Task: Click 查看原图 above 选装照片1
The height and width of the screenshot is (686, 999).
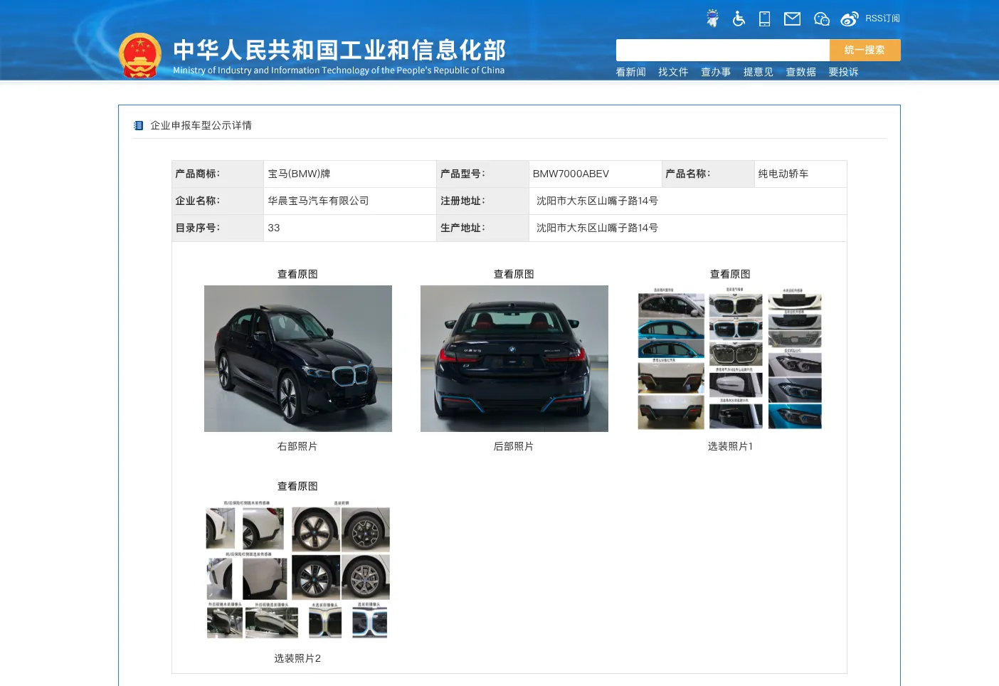Action: pos(730,274)
